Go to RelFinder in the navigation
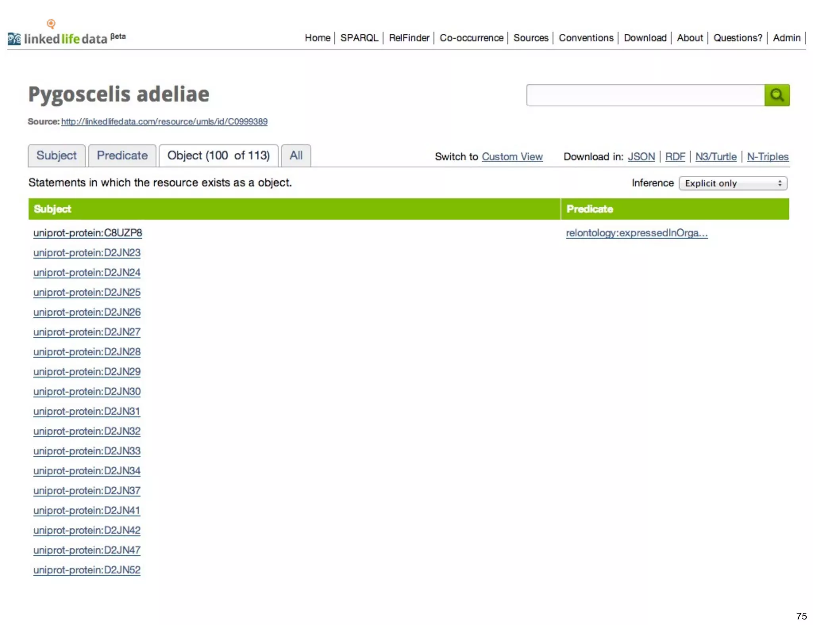 [409, 38]
